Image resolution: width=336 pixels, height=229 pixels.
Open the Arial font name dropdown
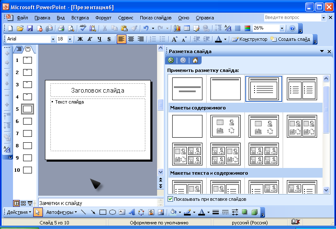(x=53, y=39)
